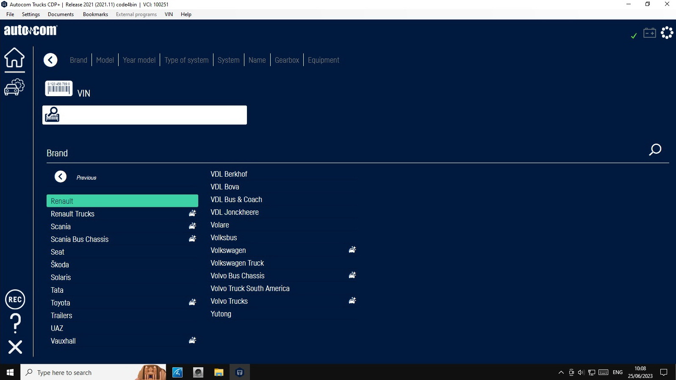Open File Explorer from the taskbar

219,372
